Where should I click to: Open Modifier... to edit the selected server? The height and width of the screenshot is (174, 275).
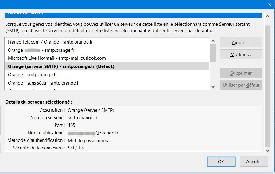[x=241, y=55]
